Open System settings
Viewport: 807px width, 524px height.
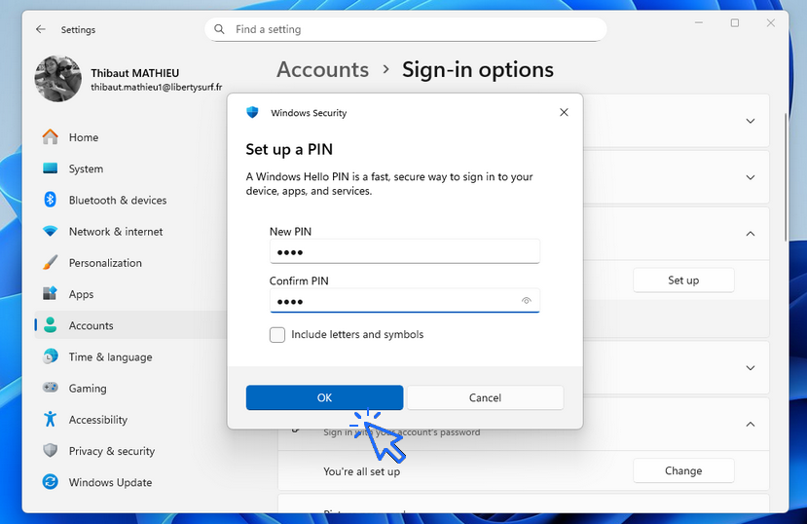click(131, 168)
